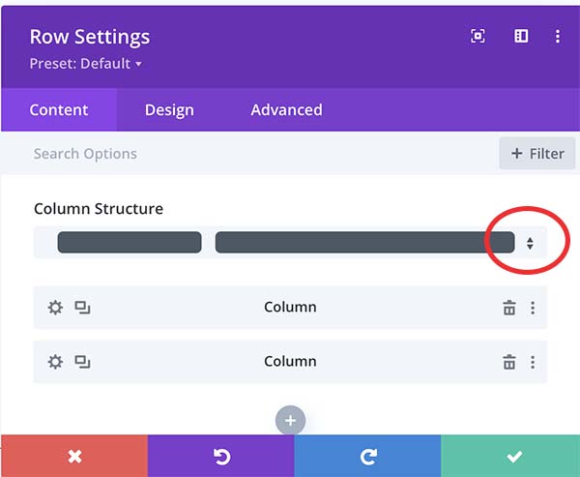
Task: Delete the first Column
Action: (x=508, y=308)
